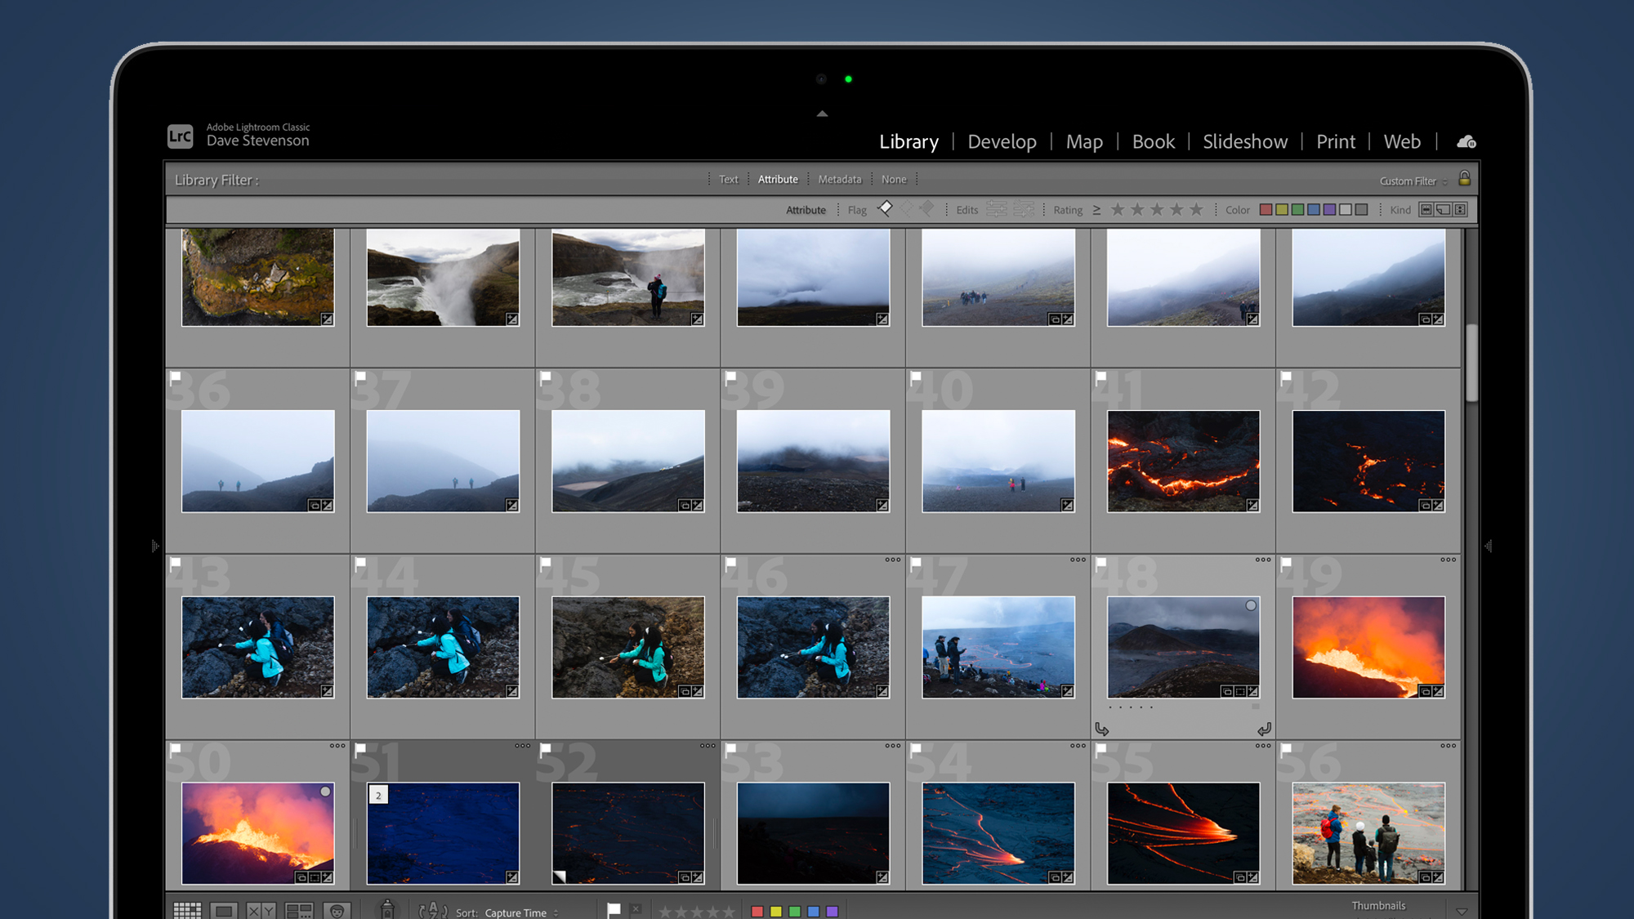Switch to the Map module
The width and height of the screenshot is (1634, 919).
click(1084, 141)
